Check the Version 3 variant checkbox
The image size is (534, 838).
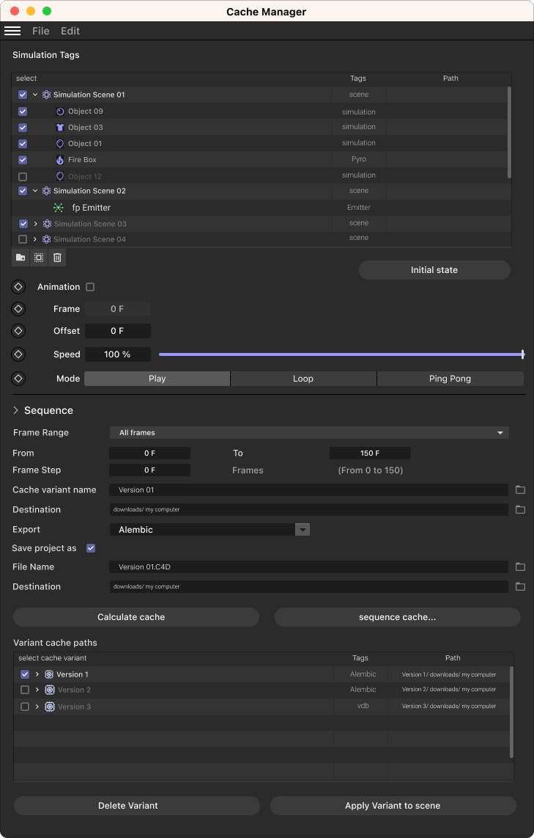tap(25, 707)
